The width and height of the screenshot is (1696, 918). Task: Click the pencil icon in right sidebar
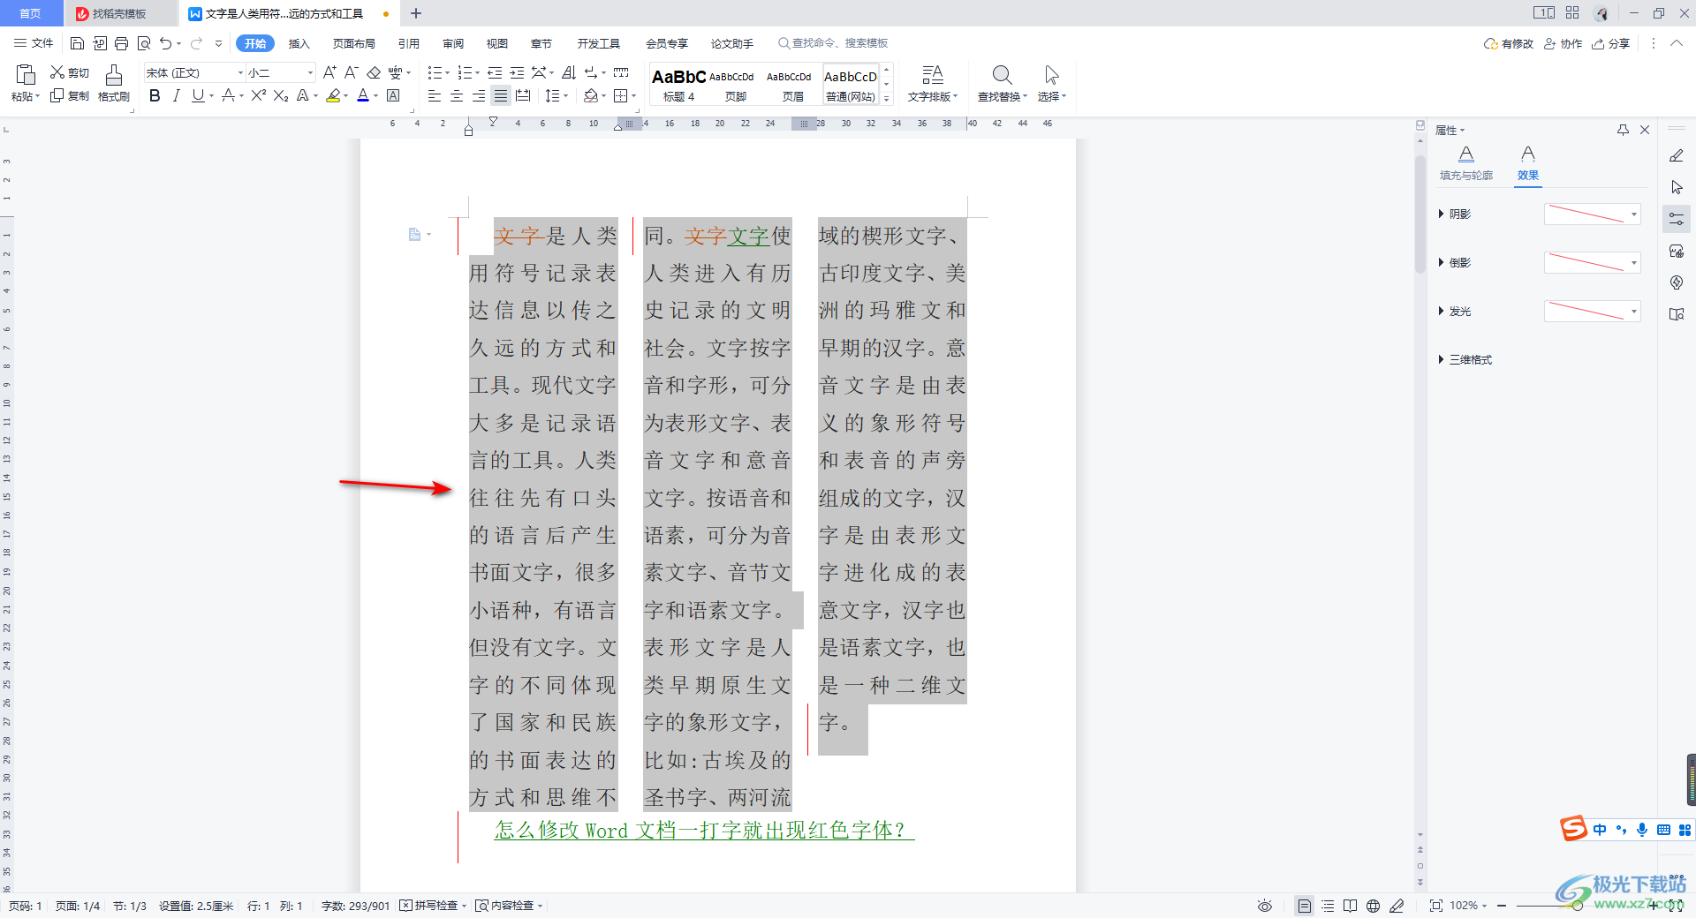(x=1677, y=155)
